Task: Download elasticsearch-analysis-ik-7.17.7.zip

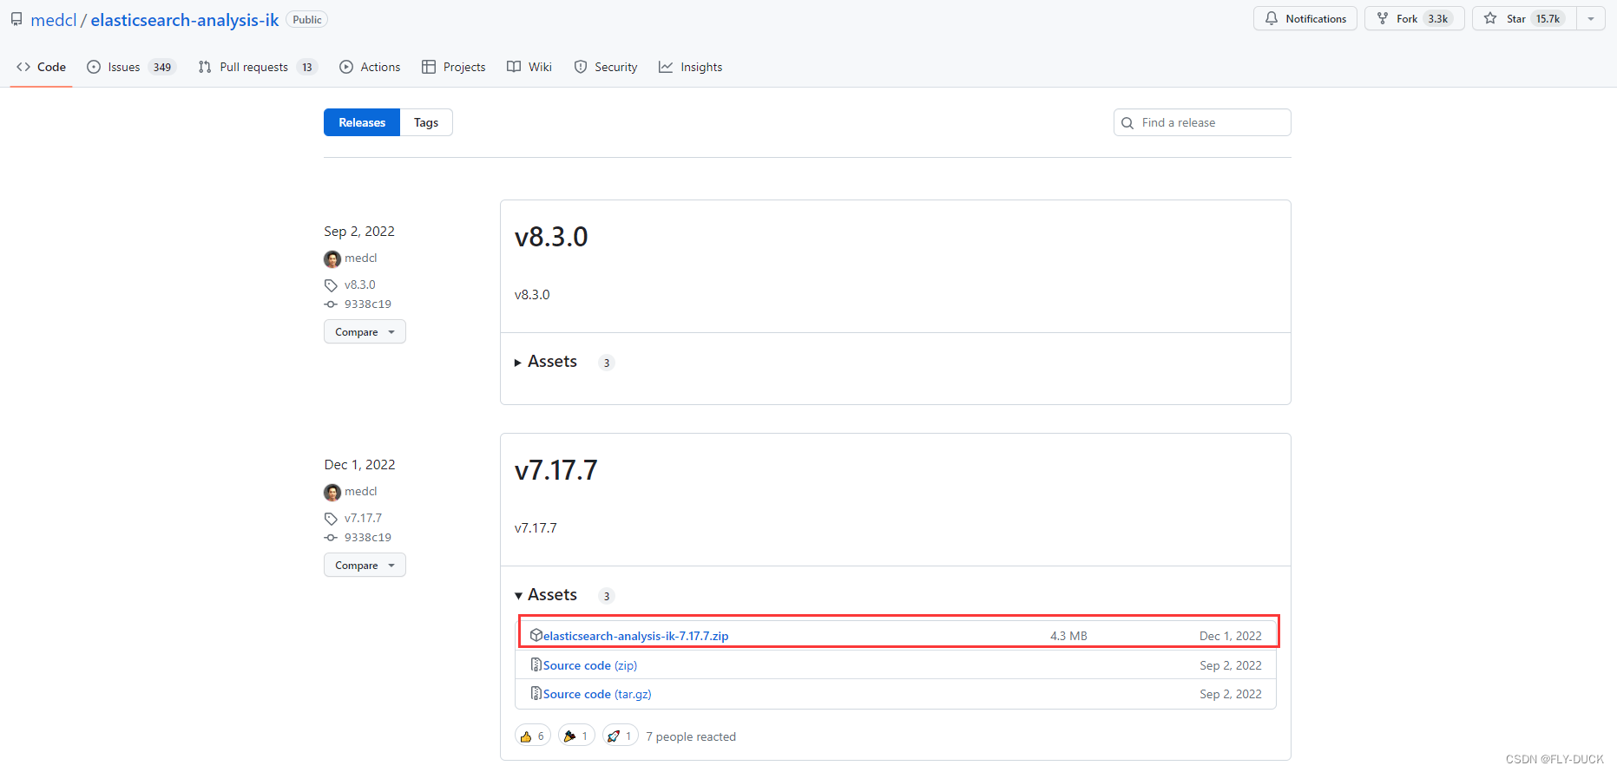Action: (x=636, y=636)
